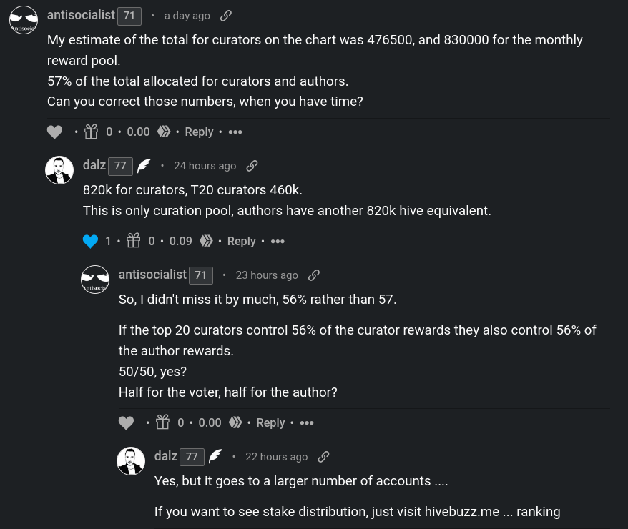Click Hive logo beside 0.00 in first comment
The image size is (628, 529).
click(x=163, y=132)
